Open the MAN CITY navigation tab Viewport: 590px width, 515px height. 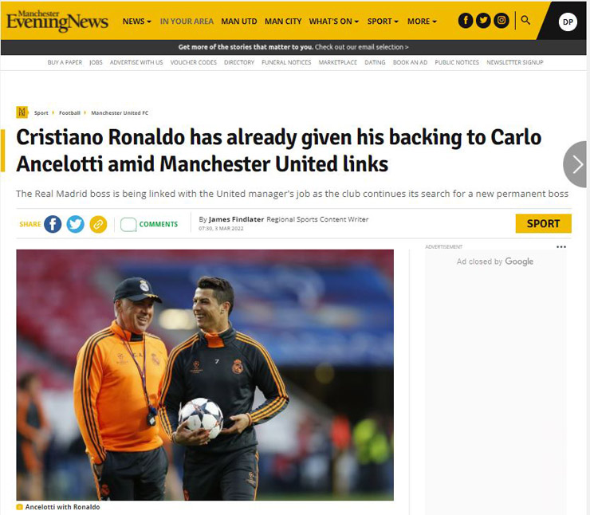(283, 22)
